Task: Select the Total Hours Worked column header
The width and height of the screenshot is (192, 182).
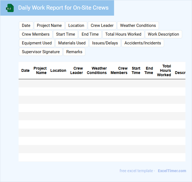Action: click(x=164, y=70)
